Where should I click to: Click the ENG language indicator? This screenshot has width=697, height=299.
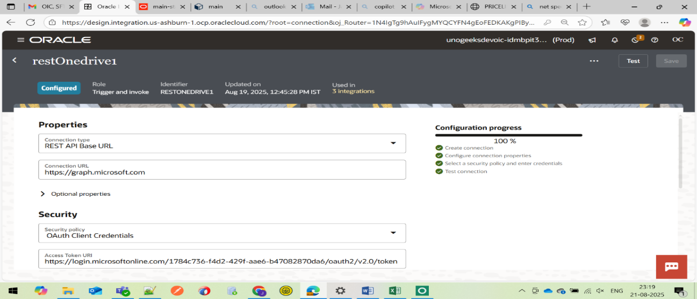(617, 291)
